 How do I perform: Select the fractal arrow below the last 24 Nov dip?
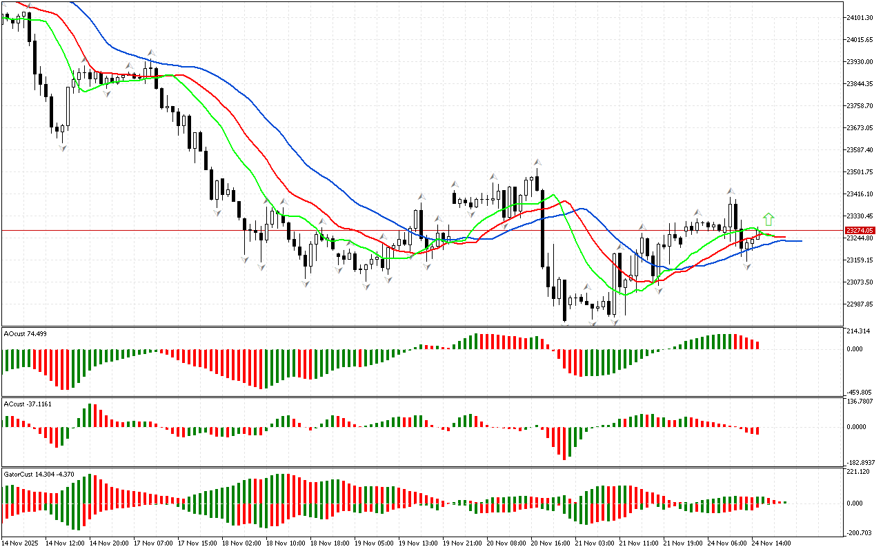pyautogui.click(x=747, y=266)
